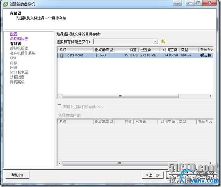Click the yellow warning icon beside storage profile
Image resolution: width=221 pixels, height=187 pixels.
163,41
